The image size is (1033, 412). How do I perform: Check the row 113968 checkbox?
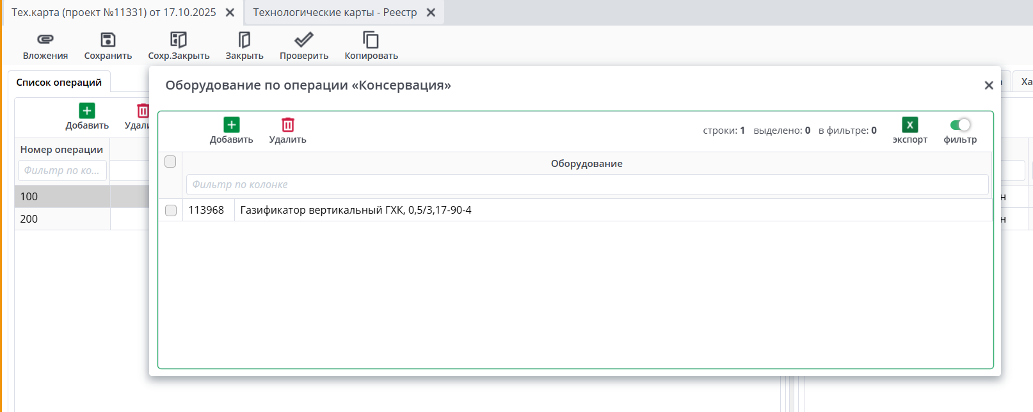tap(171, 210)
